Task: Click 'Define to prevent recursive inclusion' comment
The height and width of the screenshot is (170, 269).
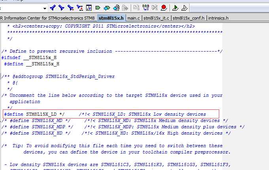Action: pyautogui.click(x=112, y=51)
